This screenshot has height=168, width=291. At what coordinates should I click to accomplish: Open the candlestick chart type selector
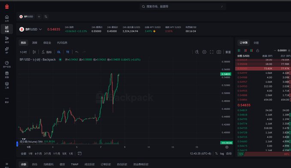point(34,52)
